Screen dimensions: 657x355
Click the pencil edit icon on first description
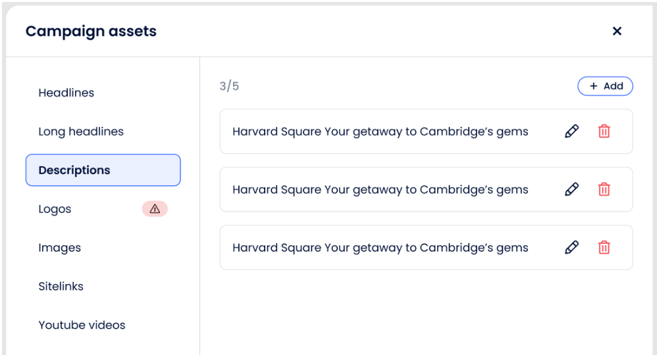[x=571, y=131]
